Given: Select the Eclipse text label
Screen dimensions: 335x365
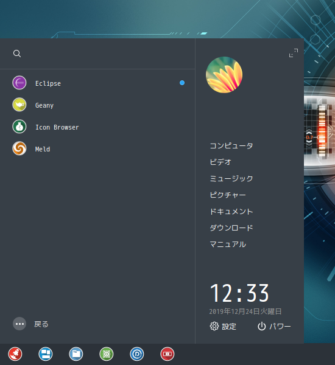Looking at the screenshot, I should point(48,83).
